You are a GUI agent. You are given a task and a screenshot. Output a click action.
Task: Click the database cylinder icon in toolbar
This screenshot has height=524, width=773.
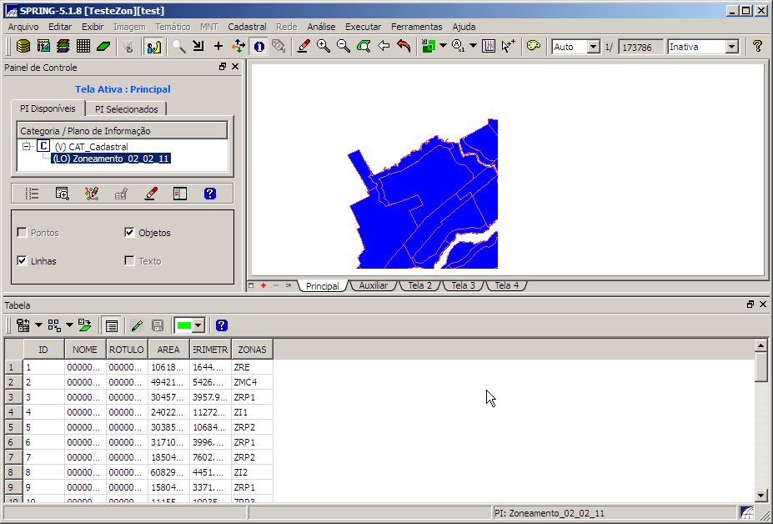point(23,47)
